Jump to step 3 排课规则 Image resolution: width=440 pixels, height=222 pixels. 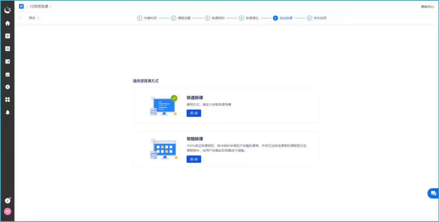pos(215,18)
